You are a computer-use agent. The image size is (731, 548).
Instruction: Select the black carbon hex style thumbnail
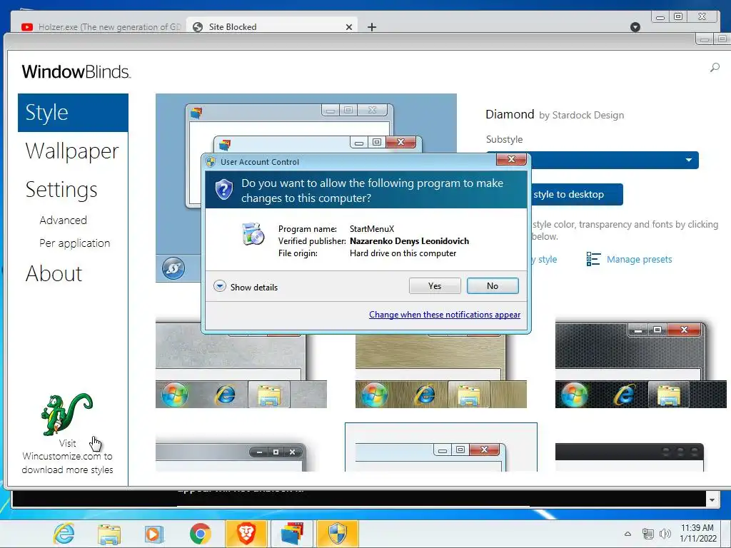click(640, 363)
